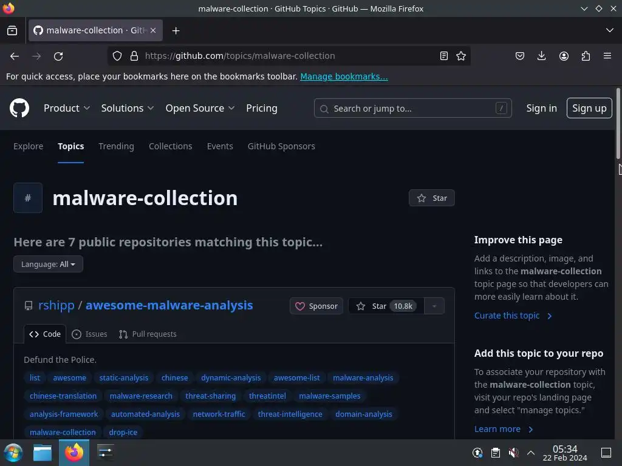
Task: Open Pull requests tab of the repo card
Action: point(148,334)
